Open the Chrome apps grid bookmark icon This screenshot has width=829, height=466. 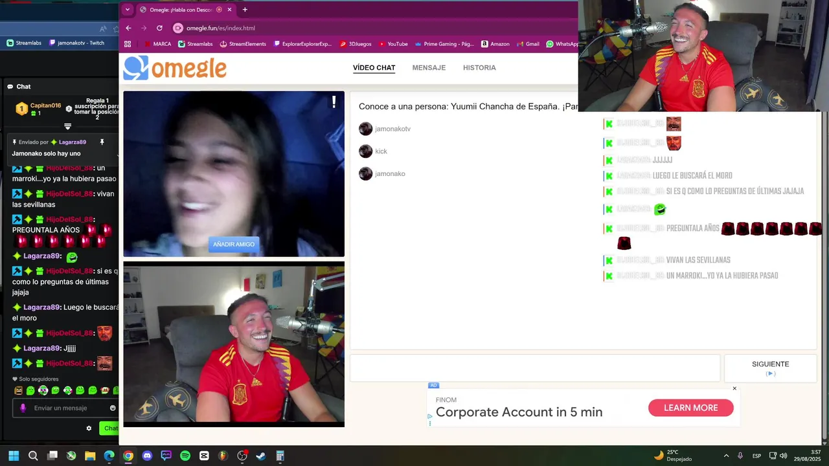pos(128,44)
